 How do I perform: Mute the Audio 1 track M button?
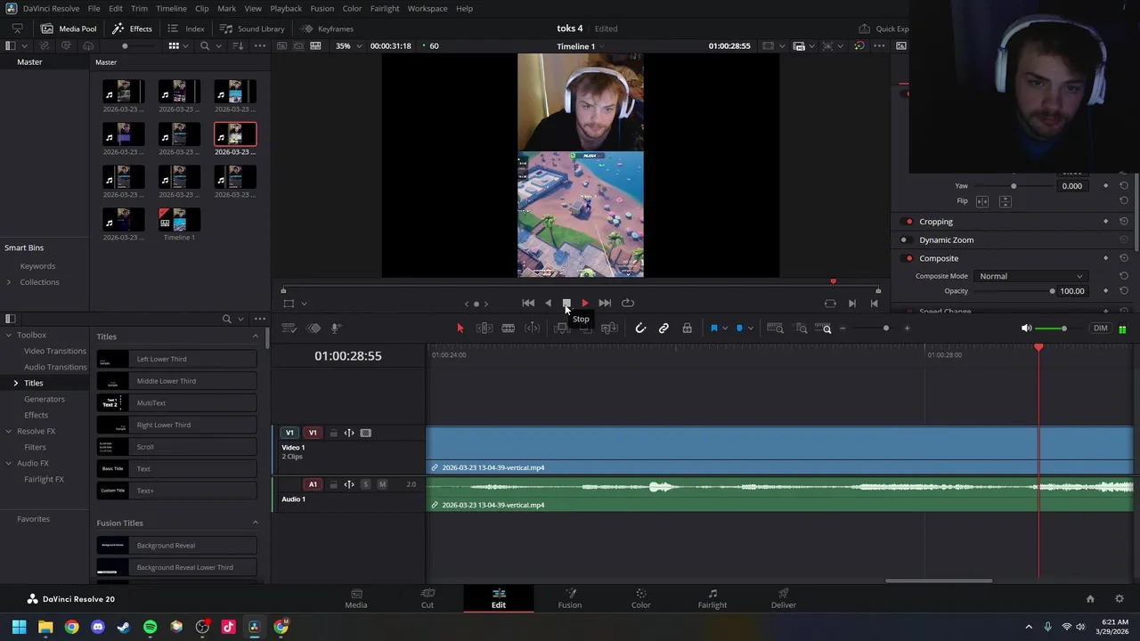click(382, 484)
